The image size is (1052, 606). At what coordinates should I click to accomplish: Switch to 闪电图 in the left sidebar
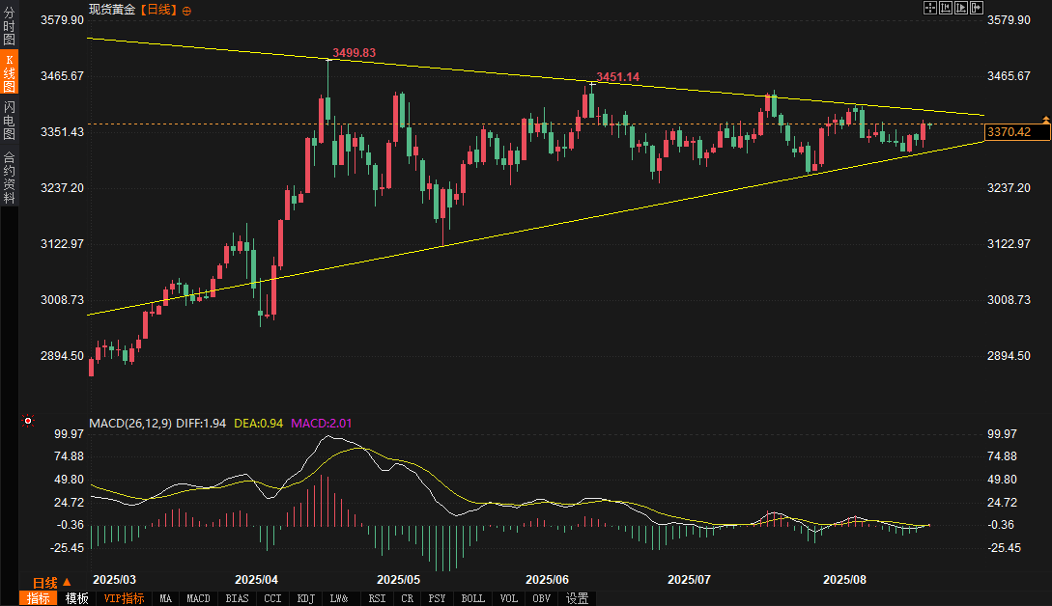coord(9,120)
